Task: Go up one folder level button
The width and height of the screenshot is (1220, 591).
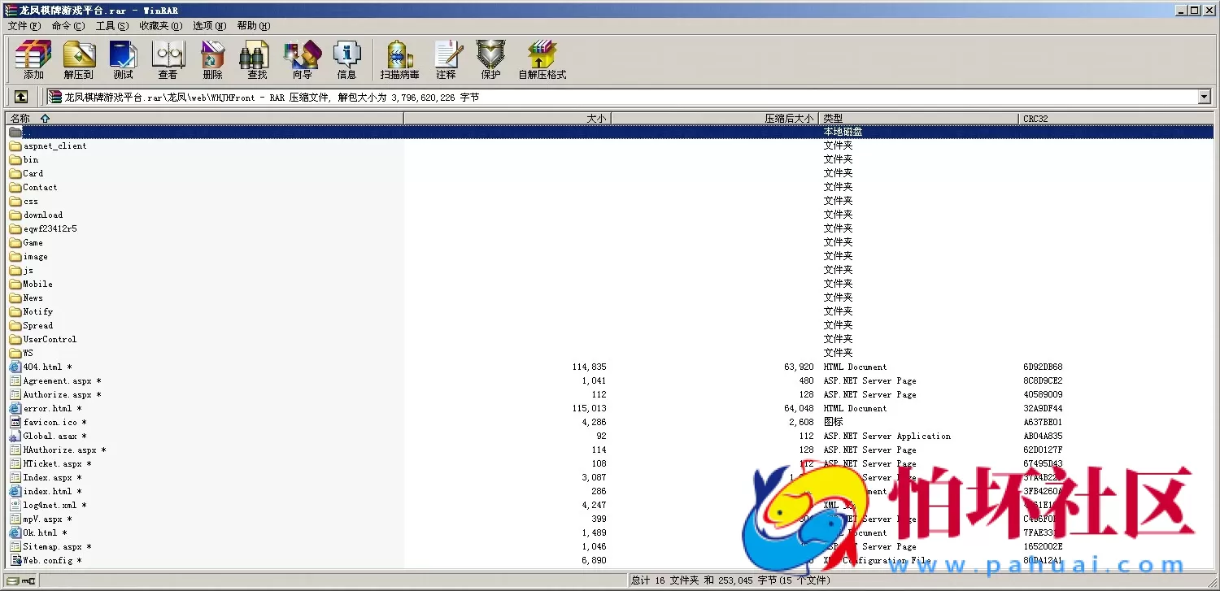Action: (x=21, y=97)
